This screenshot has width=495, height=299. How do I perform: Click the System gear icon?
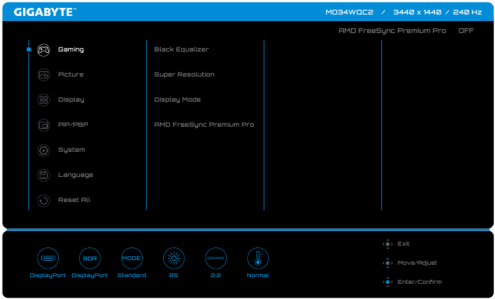pyautogui.click(x=44, y=150)
